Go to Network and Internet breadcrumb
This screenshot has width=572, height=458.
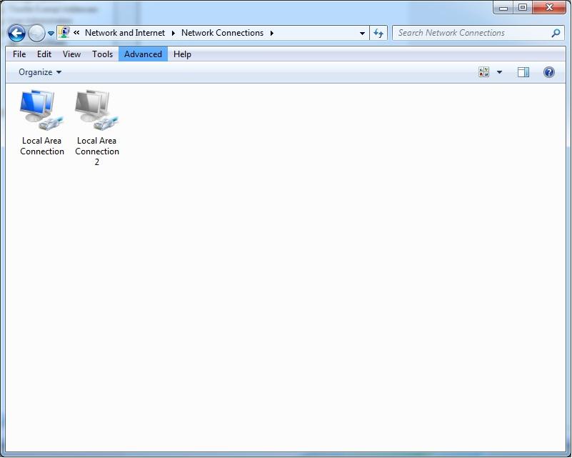[126, 33]
